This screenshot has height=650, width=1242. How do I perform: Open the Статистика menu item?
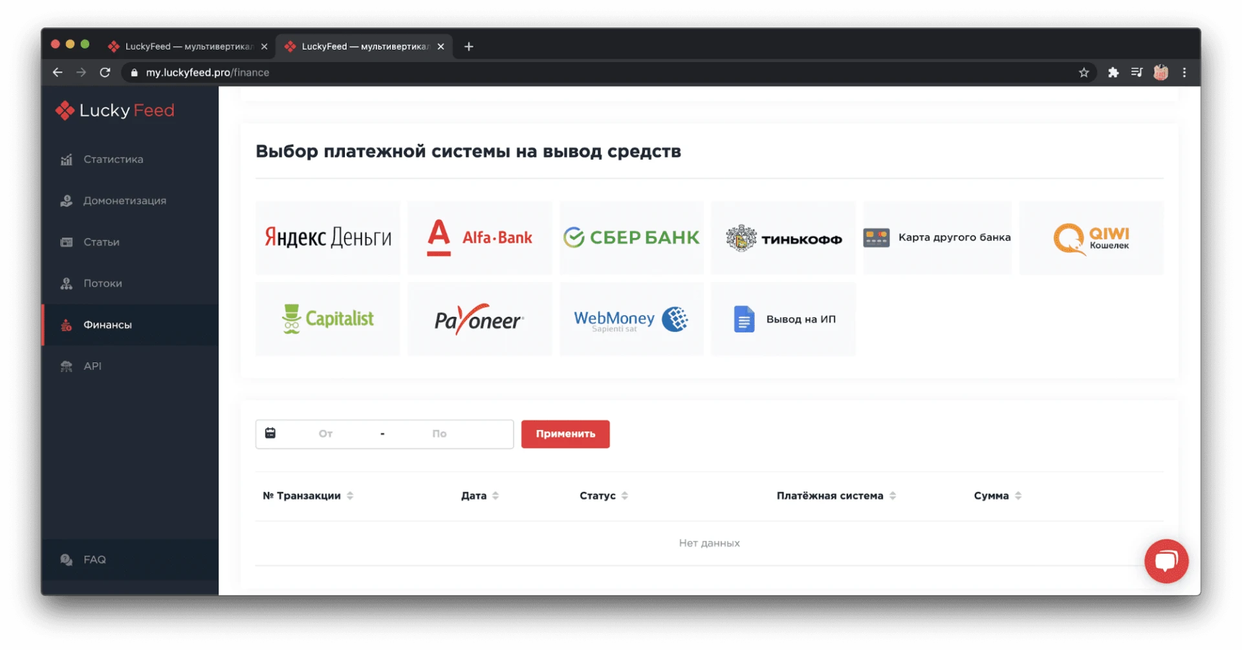click(x=131, y=160)
